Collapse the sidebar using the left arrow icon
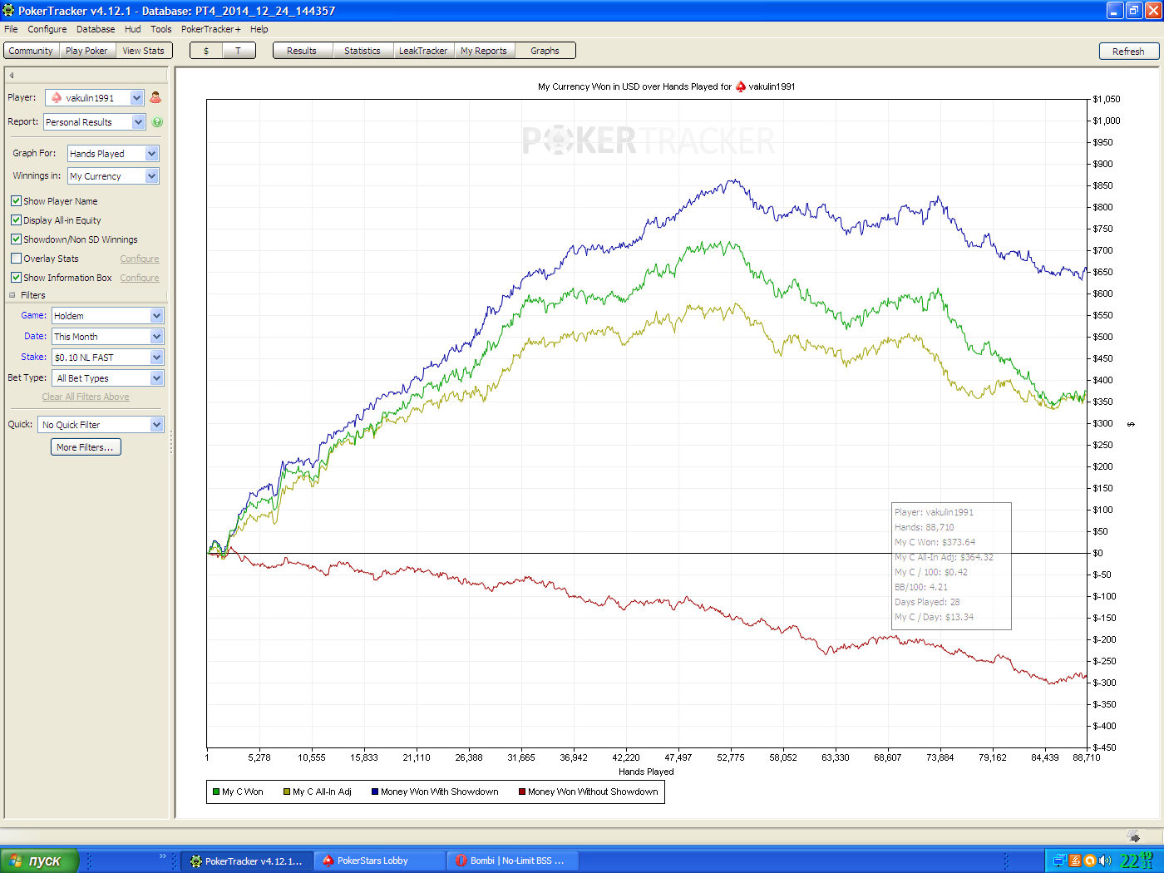This screenshot has width=1164, height=873. click(12, 75)
